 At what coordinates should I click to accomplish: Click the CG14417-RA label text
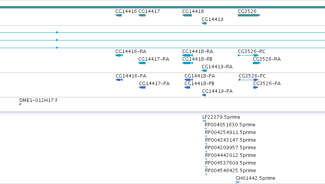point(154,59)
